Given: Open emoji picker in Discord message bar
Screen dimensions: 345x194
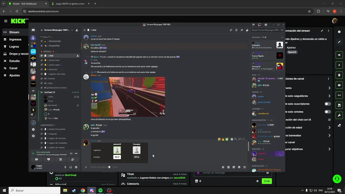Looking at the screenshot, I should tap(239, 167).
